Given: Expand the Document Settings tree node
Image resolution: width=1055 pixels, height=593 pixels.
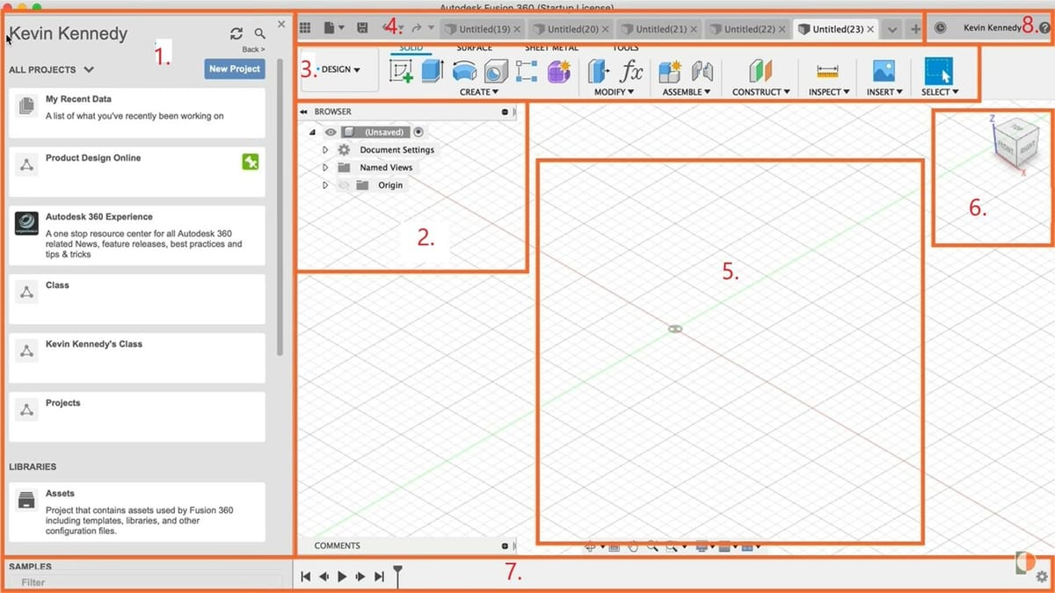Looking at the screenshot, I should click(325, 150).
